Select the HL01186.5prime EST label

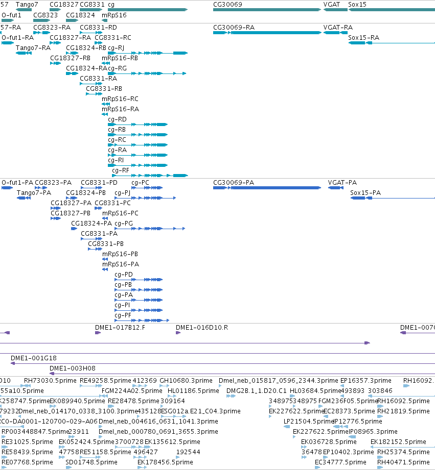(x=193, y=390)
